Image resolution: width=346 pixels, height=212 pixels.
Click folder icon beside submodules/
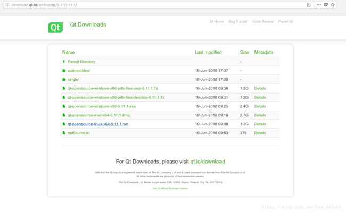(x=64, y=71)
